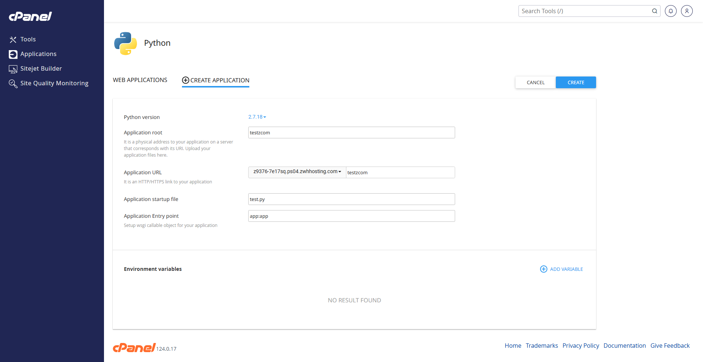Click Add Variable link text
Viewport: 703px width, 362px height.
point(566,269)
